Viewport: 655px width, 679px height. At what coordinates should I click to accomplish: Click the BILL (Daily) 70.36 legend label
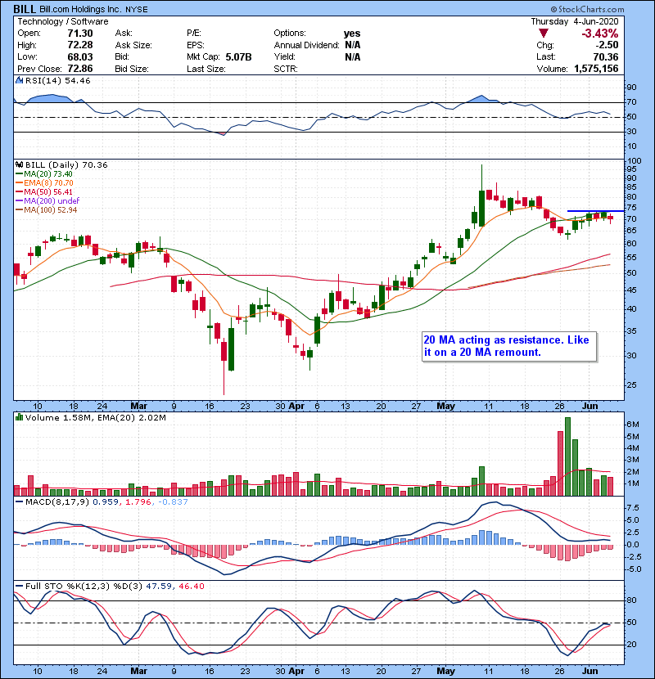[x=66, y=164]
